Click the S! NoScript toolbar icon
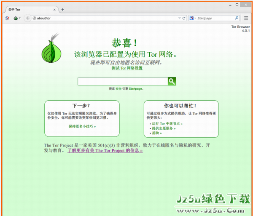 (x=7, y=18)
